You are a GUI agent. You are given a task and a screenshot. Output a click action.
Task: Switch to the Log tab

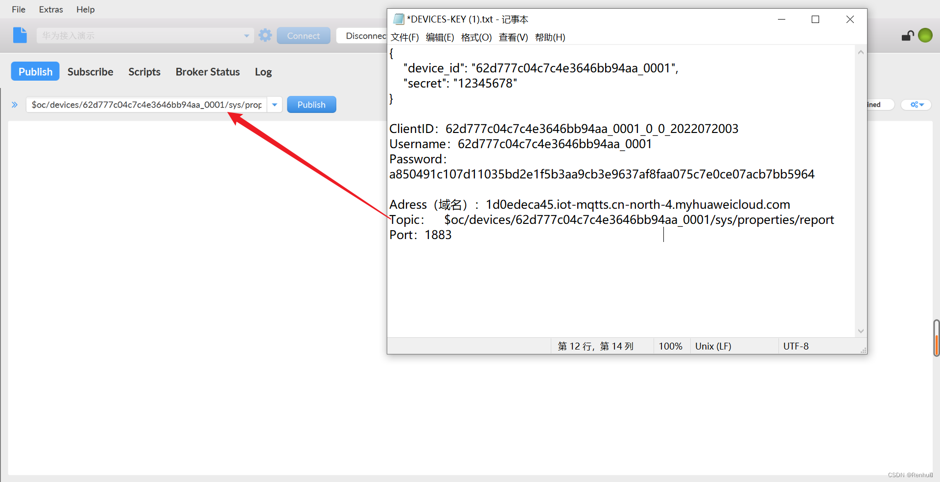click(x=263, y=72)
